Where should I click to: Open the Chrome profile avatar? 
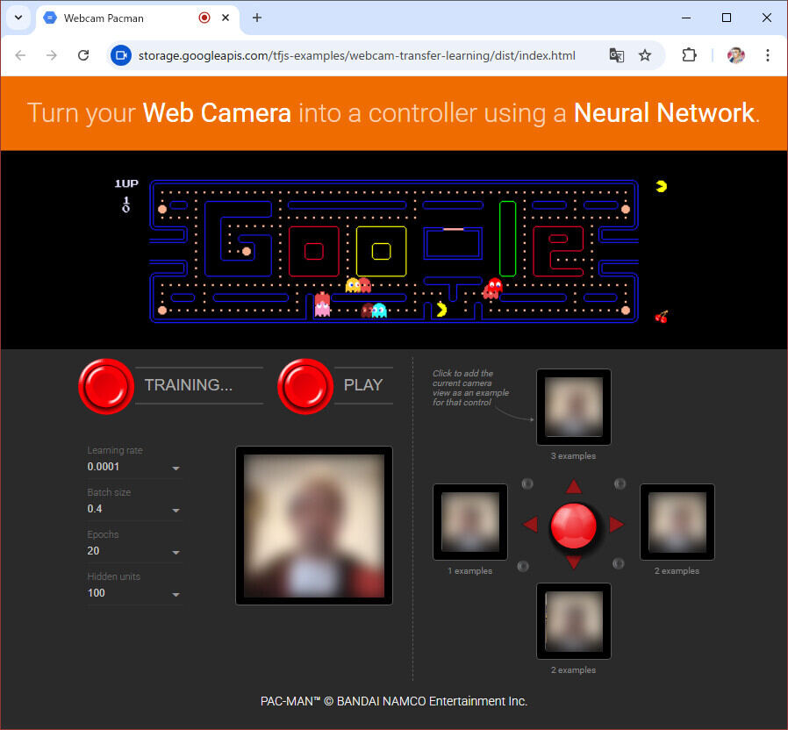735,55
